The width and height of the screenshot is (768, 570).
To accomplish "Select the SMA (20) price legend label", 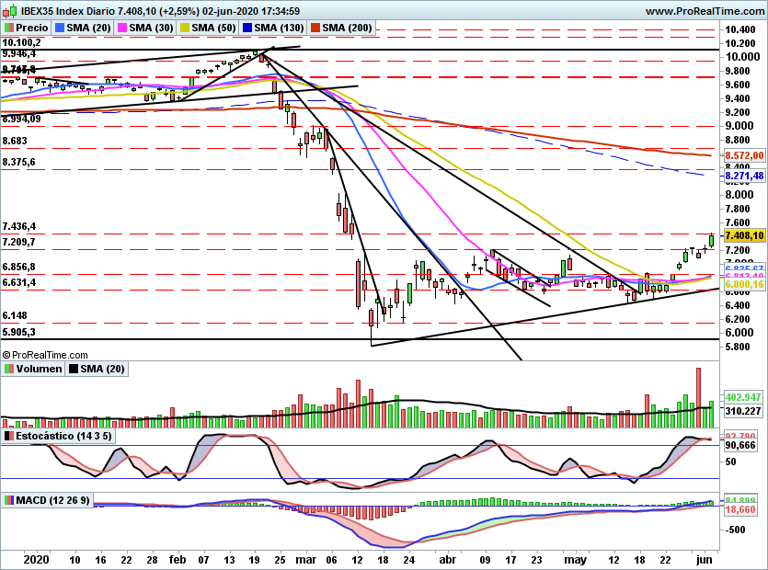I will pyautogui.click(x=88, y=28).
